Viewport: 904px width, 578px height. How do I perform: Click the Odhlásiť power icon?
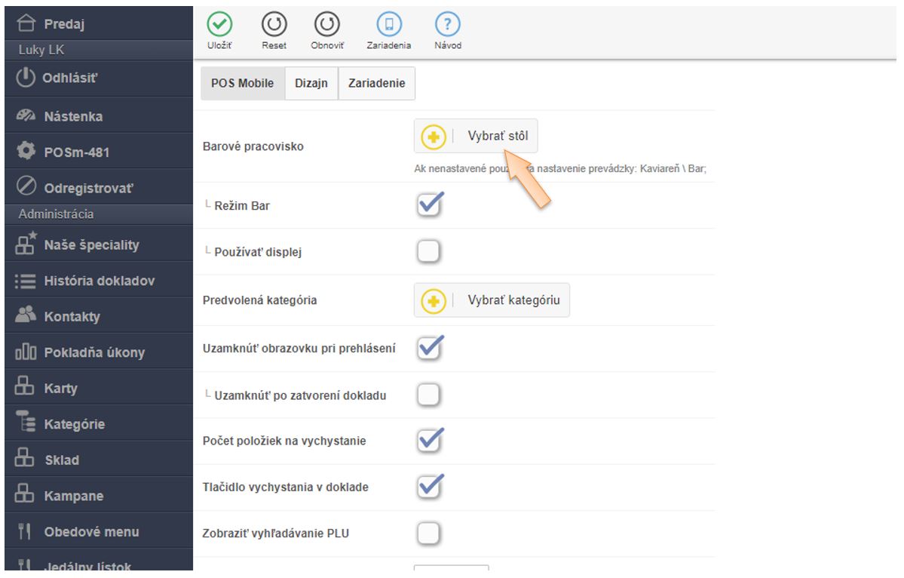coord(26,78)
